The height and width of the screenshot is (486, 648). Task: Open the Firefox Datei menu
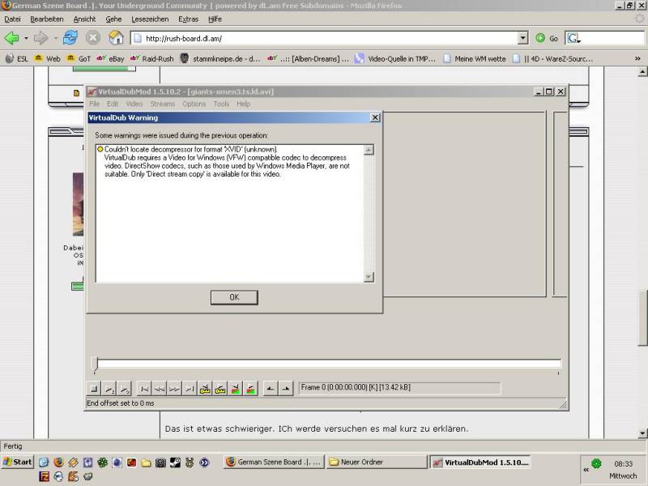12,19
